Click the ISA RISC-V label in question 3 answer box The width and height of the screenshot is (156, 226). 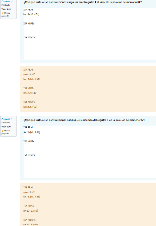(29, 38)
